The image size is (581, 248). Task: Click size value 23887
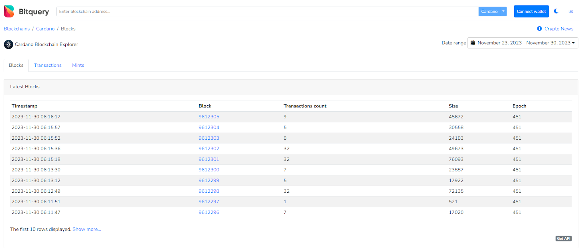[x=456, y=170]
